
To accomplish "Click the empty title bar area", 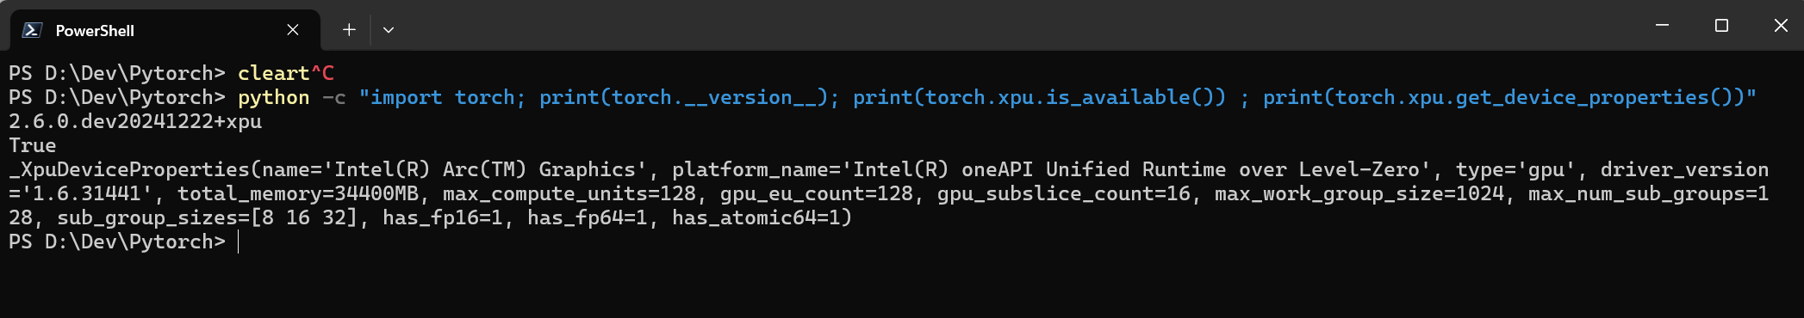I will (x=1017, y=26).
